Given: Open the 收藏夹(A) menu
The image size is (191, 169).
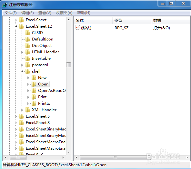Looking at the screenshot, I should pyautogui.click(x=64, y=13).
